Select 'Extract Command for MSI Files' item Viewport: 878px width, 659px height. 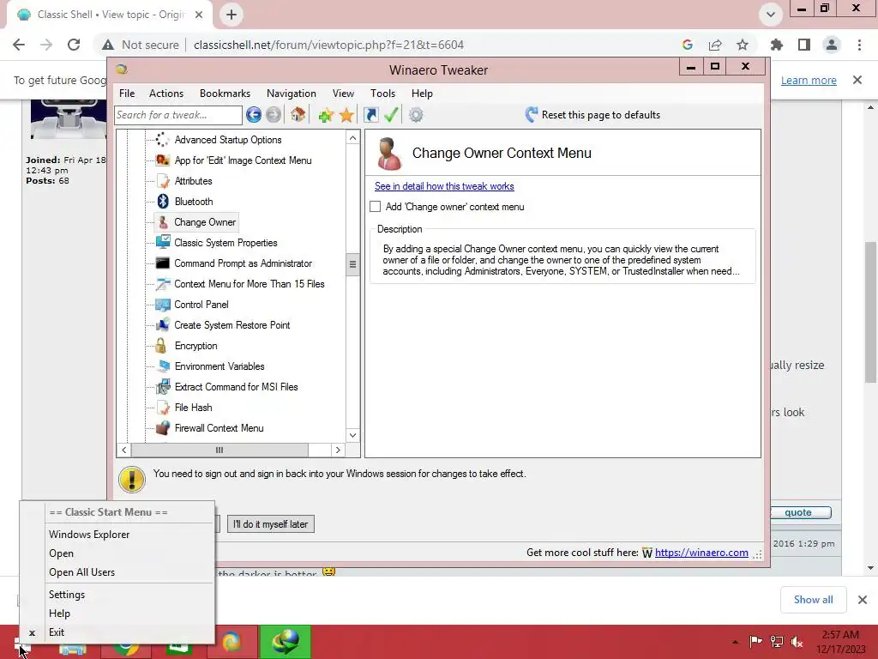coord(237,387)
